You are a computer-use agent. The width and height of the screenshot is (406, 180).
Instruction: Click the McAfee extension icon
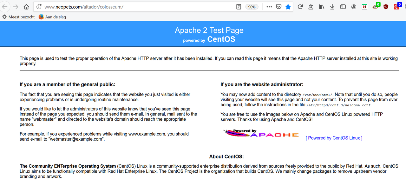[364, 7]
